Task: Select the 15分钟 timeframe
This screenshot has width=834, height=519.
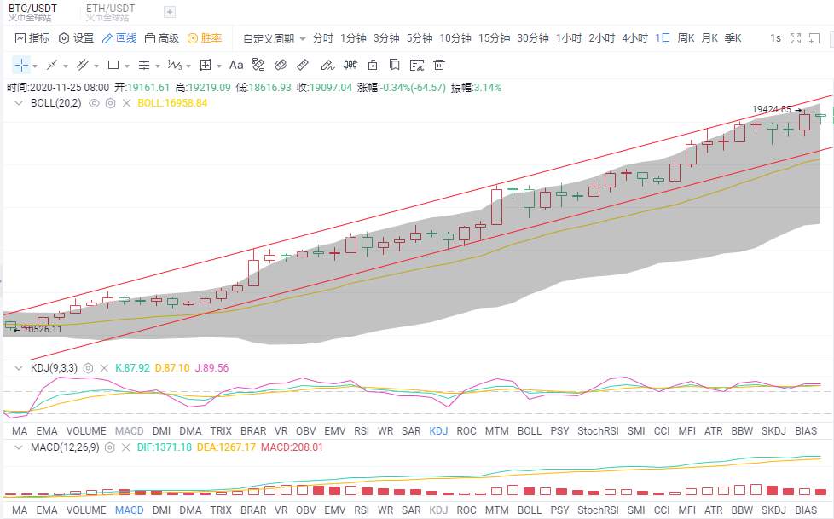Action: 494,38
